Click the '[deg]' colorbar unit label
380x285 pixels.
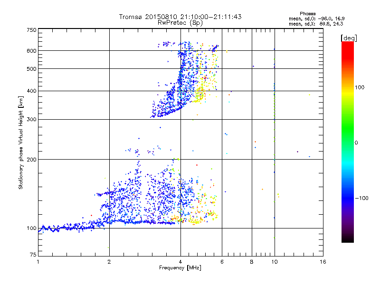[x=349, y=38]
